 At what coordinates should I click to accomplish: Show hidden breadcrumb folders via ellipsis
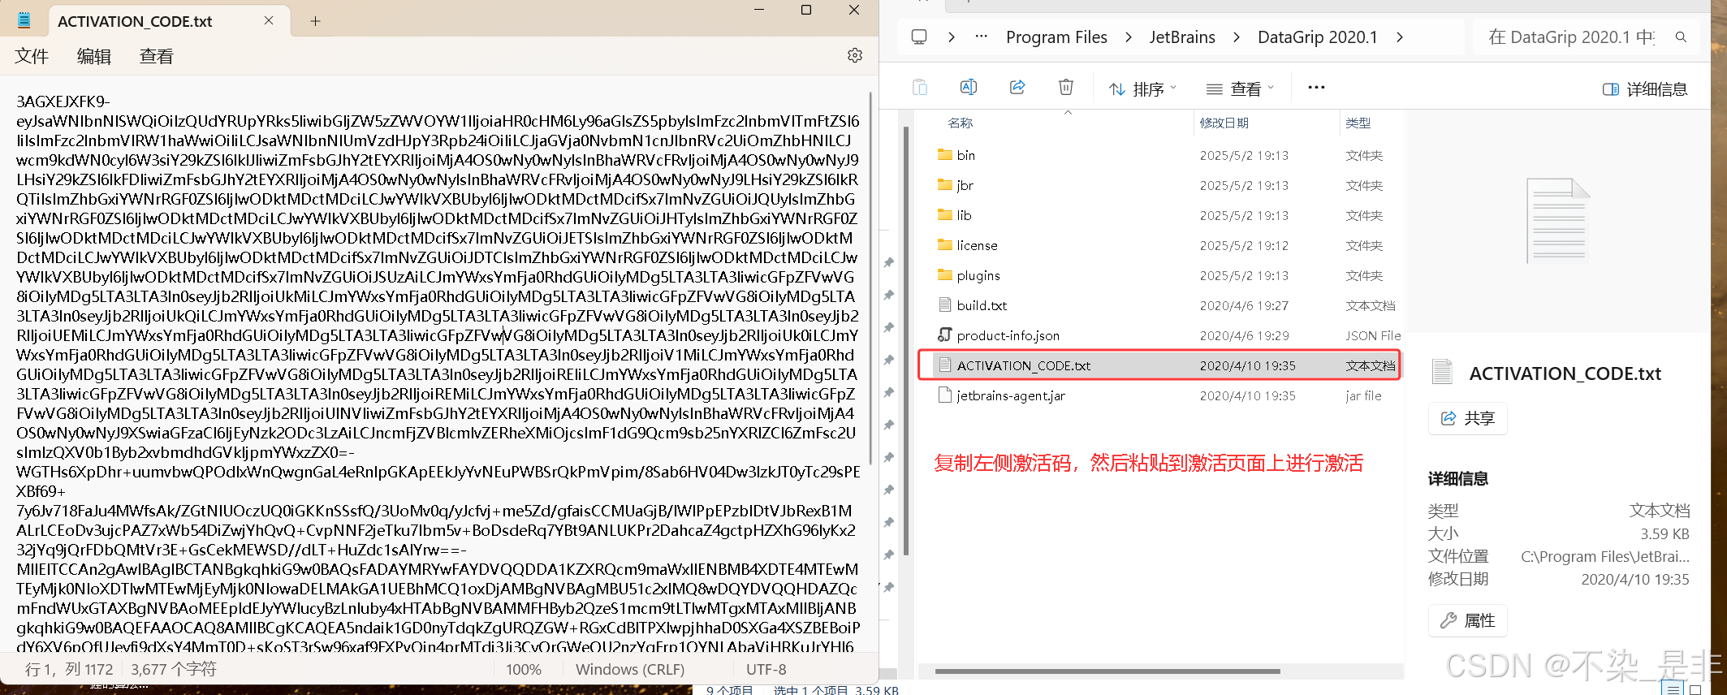[982, 37]
